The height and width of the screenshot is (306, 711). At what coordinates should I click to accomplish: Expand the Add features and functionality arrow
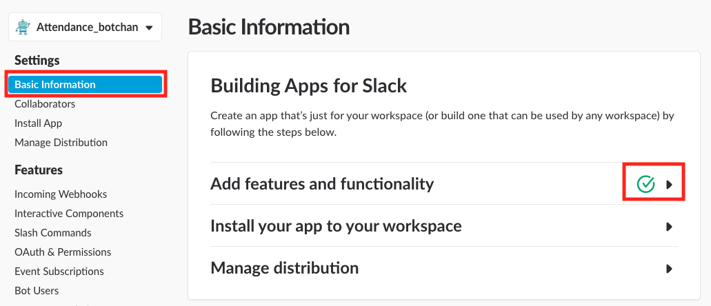(669, 185)
